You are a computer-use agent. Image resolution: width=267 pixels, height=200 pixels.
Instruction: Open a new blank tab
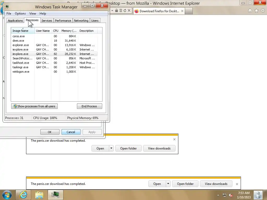pos(189,11)
